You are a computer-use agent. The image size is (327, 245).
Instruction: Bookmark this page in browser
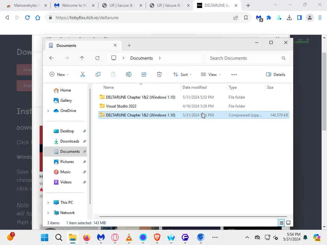coord(246,18)
